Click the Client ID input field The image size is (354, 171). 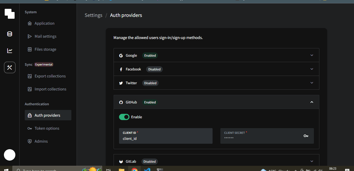click(166, 136)
